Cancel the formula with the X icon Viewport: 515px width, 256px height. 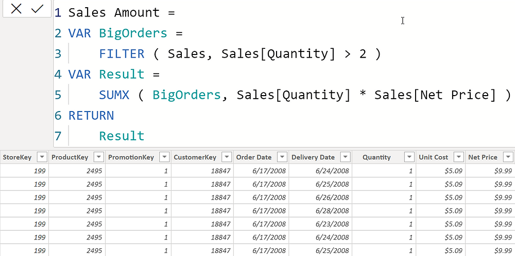pos(16,9)
